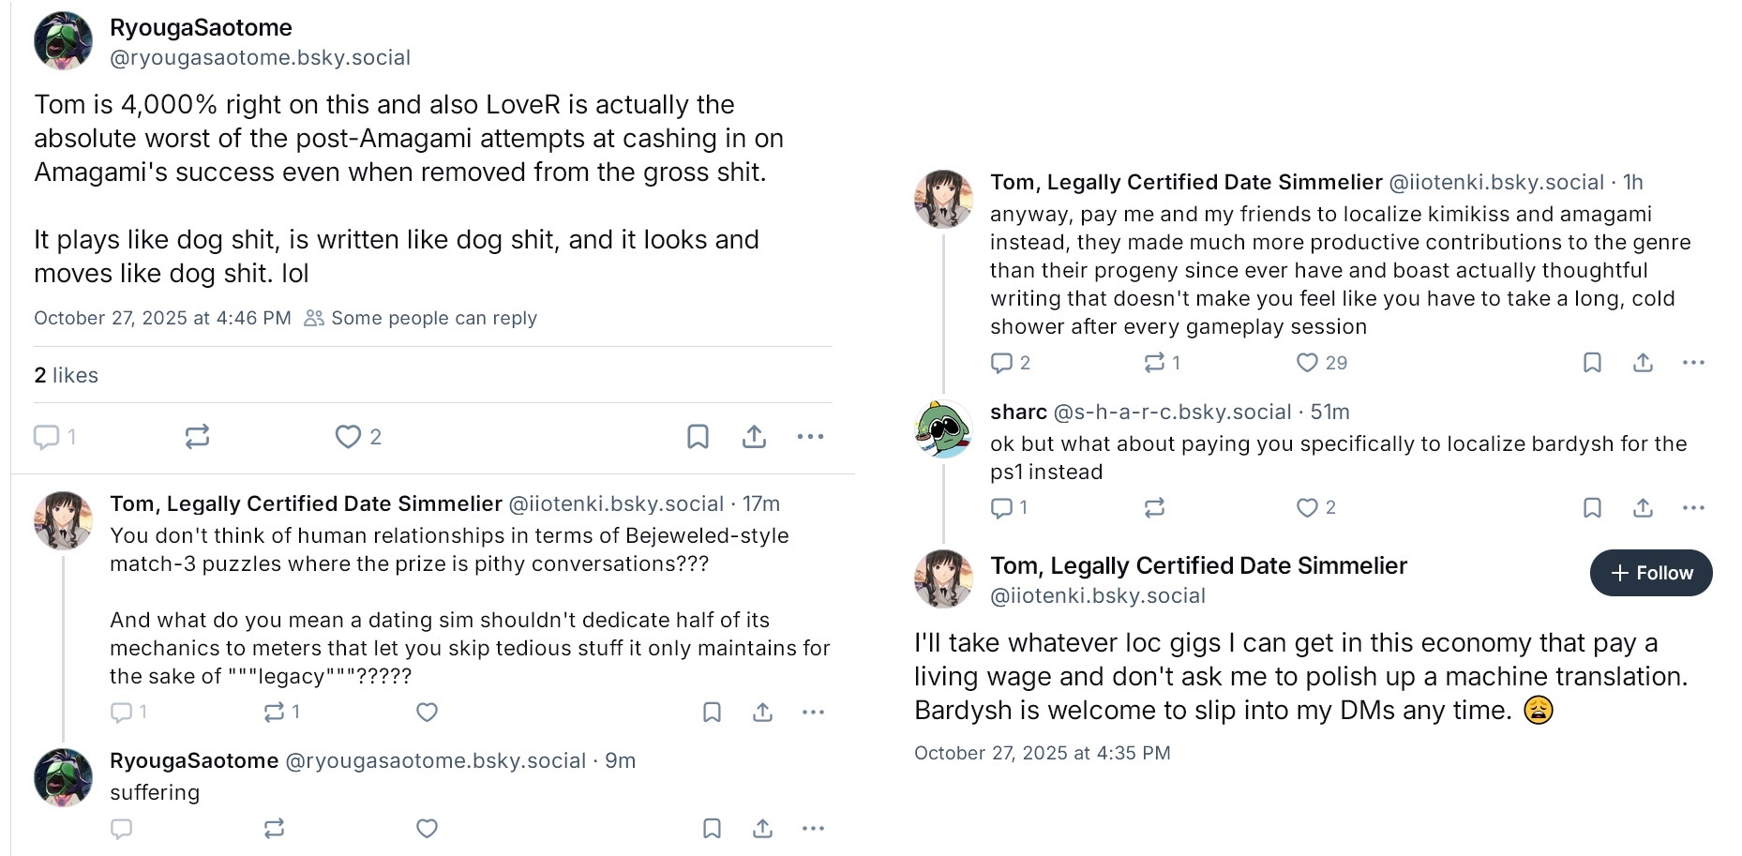The height and width of the screenshot is (856, 1742).
Task: View the 2 likes list
Action: pyautogui.click(x=66, y=375)
